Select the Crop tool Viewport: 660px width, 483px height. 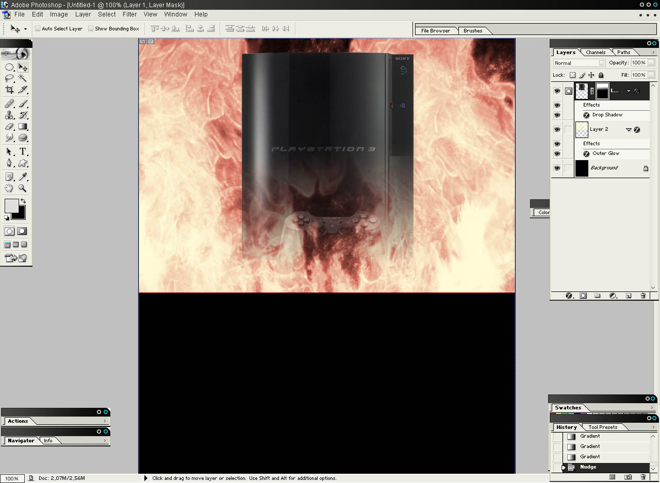pyautogui.click(x=9, y=90)
